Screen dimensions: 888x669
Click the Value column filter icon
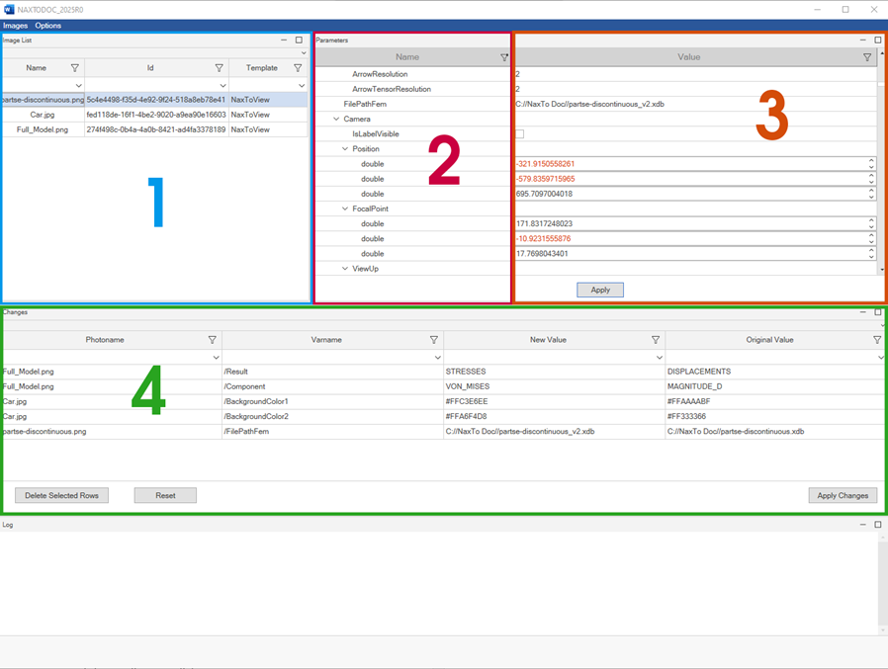pyautogui.click(x=867, y=57)
